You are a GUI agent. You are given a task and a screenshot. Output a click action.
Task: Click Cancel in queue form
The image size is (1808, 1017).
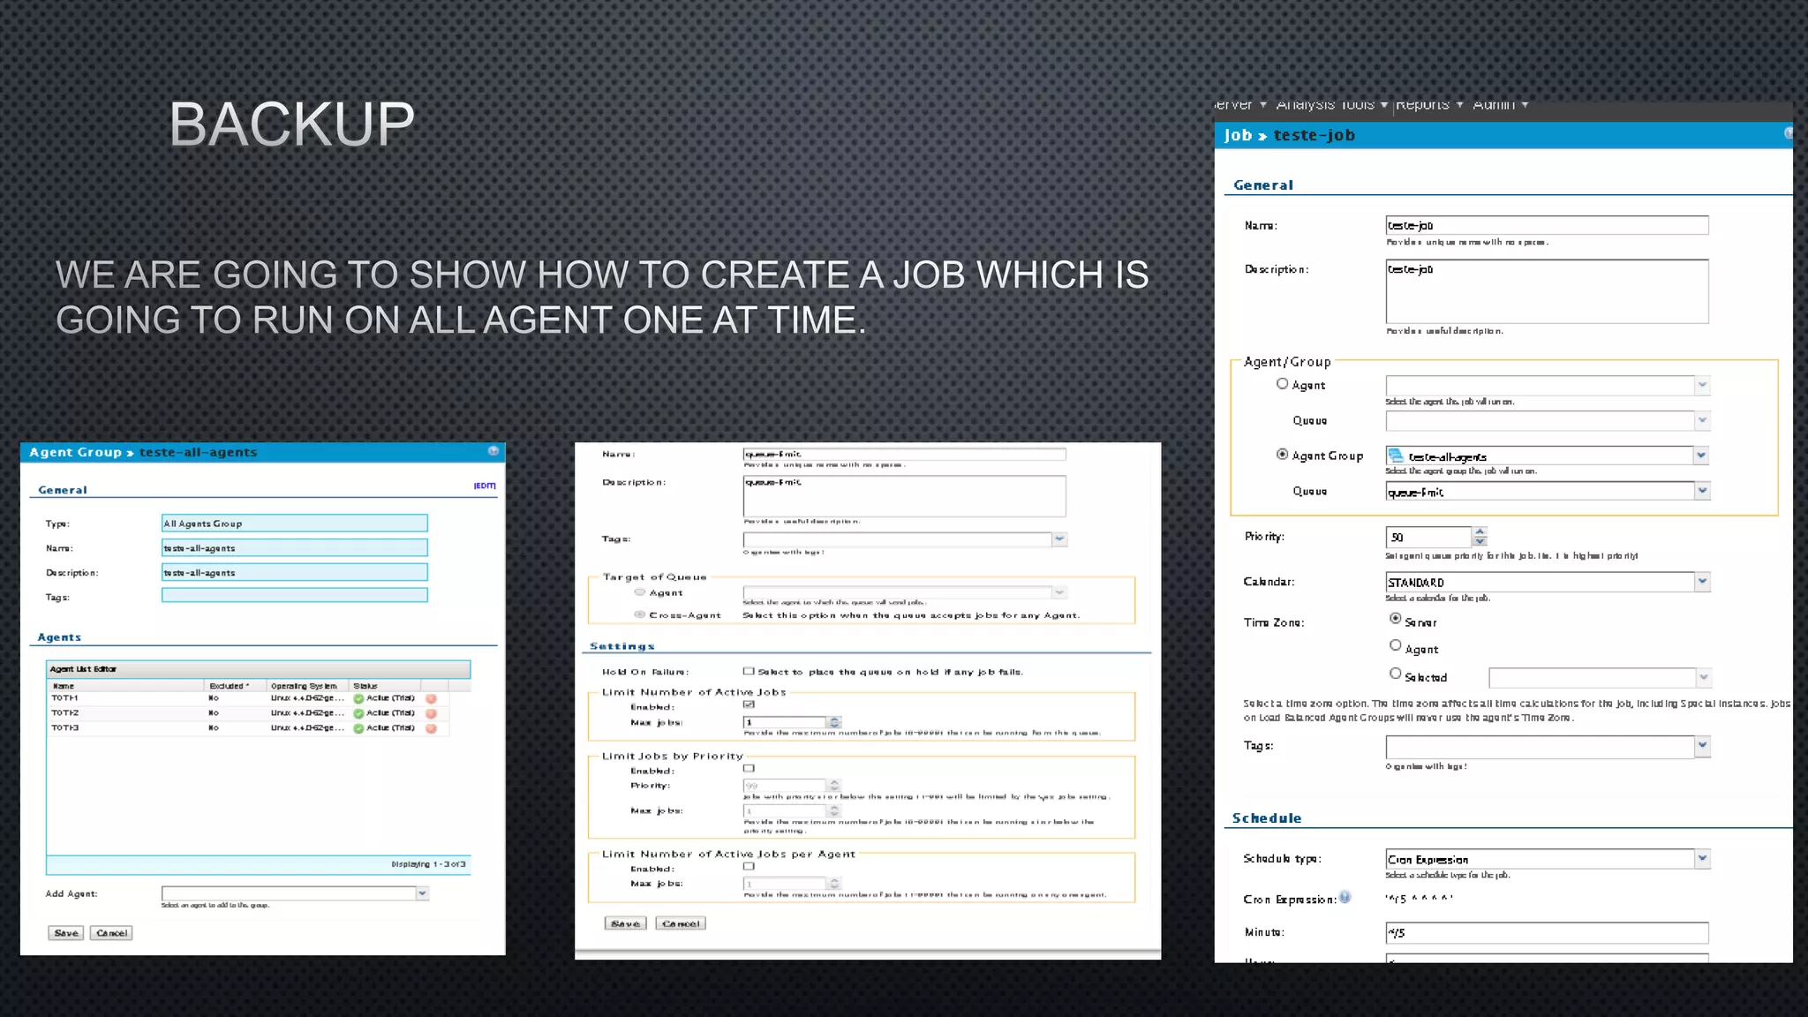[x=681, y=923]
